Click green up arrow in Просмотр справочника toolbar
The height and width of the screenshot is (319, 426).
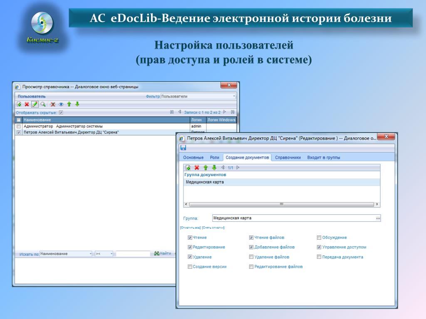click(x=69, y=104)
